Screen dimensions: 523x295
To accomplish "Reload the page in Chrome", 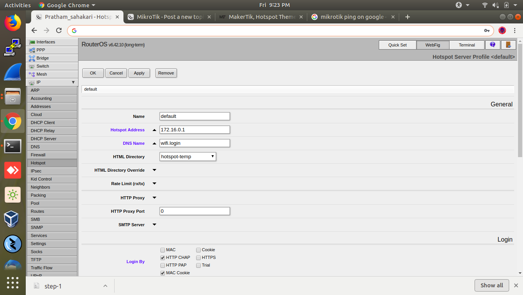I will pyautogui.click(x=59, y=30).
